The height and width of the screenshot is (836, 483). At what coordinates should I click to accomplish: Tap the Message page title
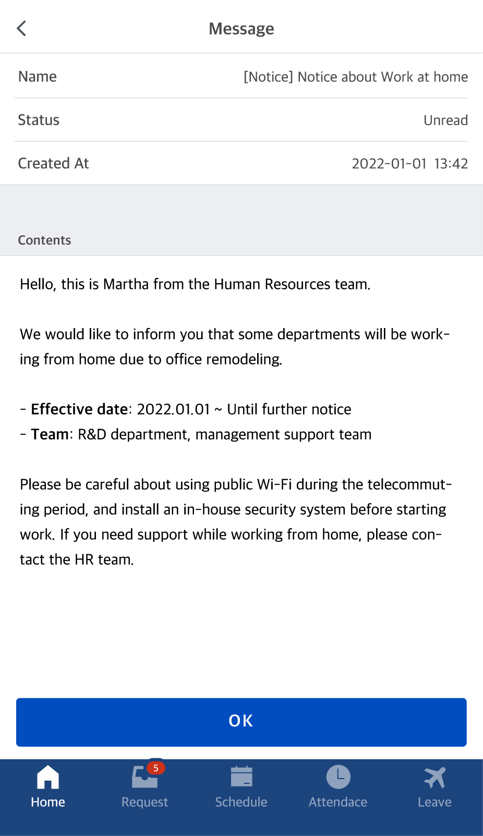[x=241, y=28]
